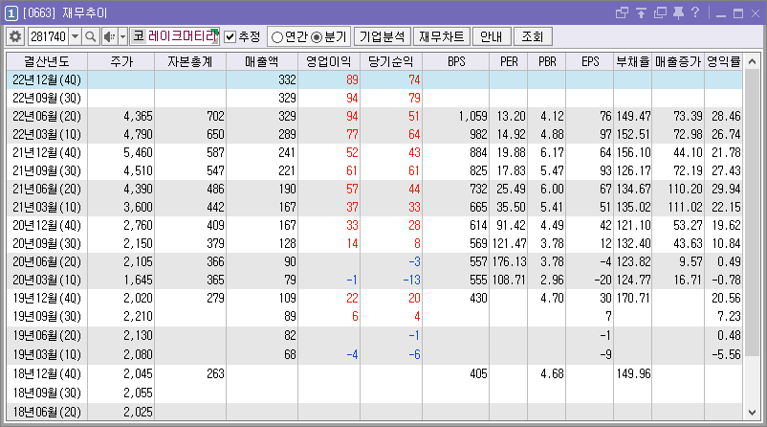This screenshot has height=427, width=767.
Task: Select the 21년12월(4Q) row label
Action: pyautogui.click(x=47, y=153)
